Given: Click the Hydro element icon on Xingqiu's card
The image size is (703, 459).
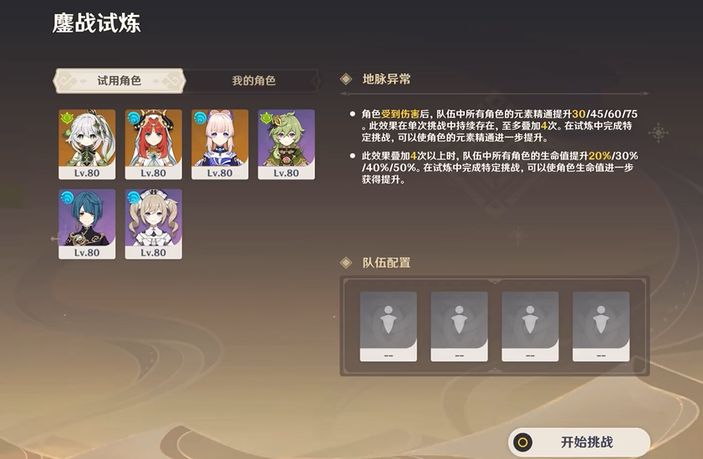Looking at the screenshot, I should tap(67, 198).
